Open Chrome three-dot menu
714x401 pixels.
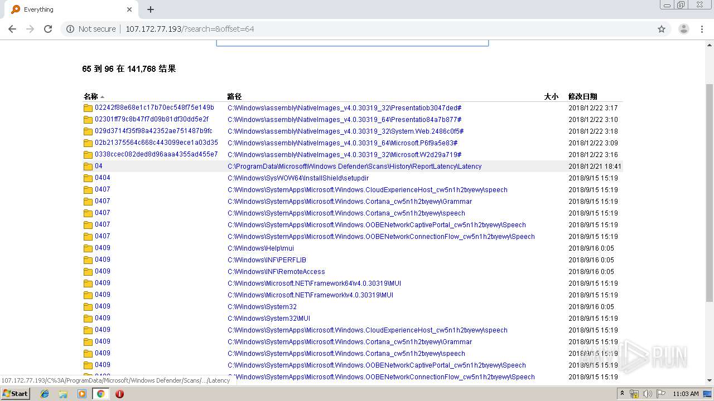coord(702,29)
